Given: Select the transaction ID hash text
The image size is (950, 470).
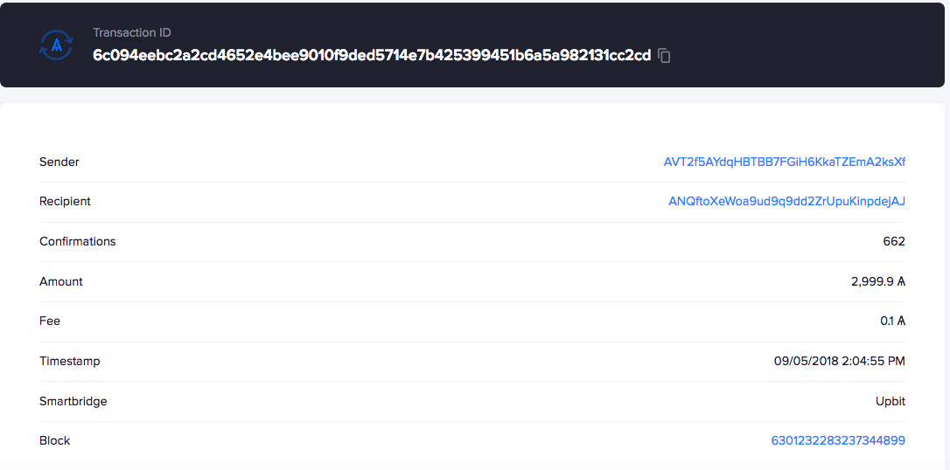Looking at the screenshot, I should (372, 56).
